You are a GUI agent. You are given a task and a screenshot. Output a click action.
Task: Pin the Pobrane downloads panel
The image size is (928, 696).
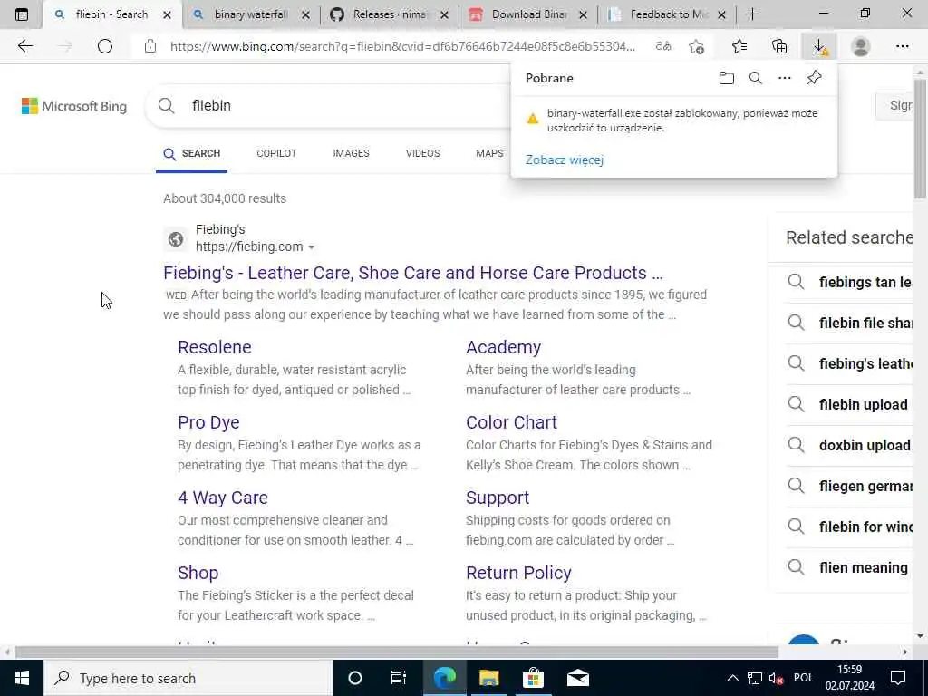[x=814, y=78]
